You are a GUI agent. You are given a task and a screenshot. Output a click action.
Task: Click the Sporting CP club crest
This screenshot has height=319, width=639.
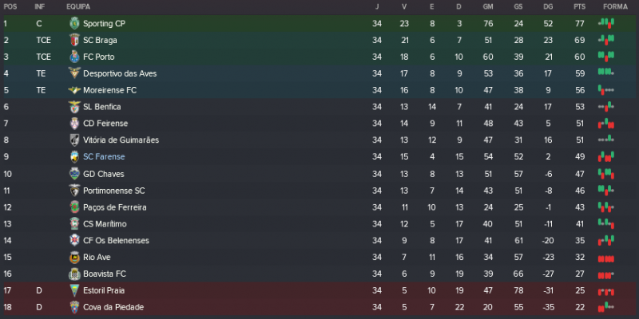point(74,24)
